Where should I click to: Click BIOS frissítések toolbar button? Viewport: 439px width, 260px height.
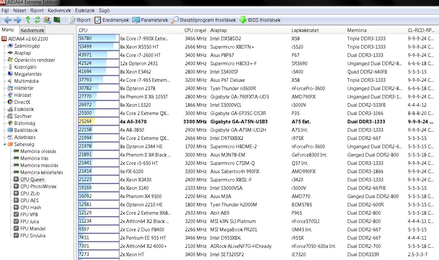(x=260, y=20)
